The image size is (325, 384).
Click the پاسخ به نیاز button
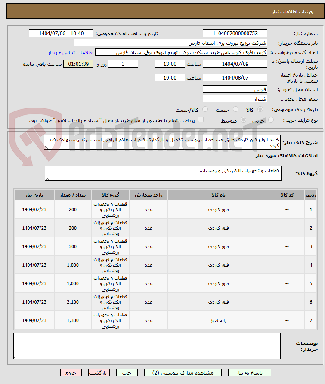click(250, 372)
